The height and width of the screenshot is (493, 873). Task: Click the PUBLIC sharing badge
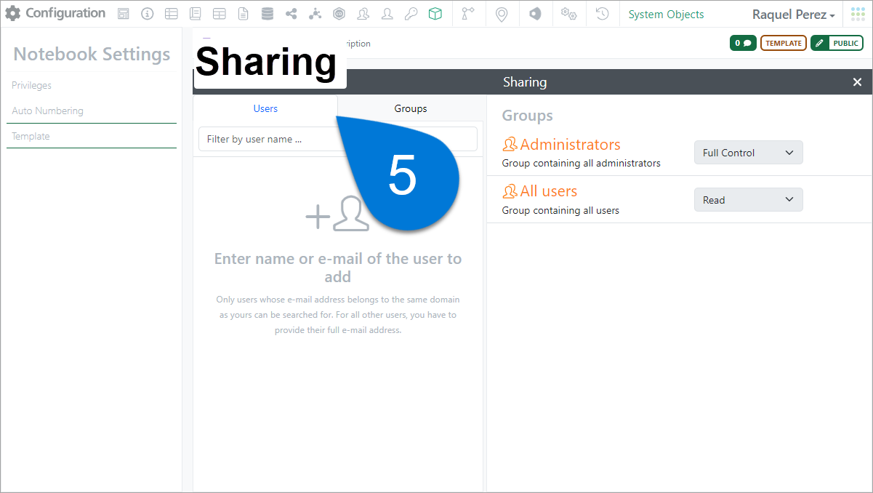pos(837,43)
